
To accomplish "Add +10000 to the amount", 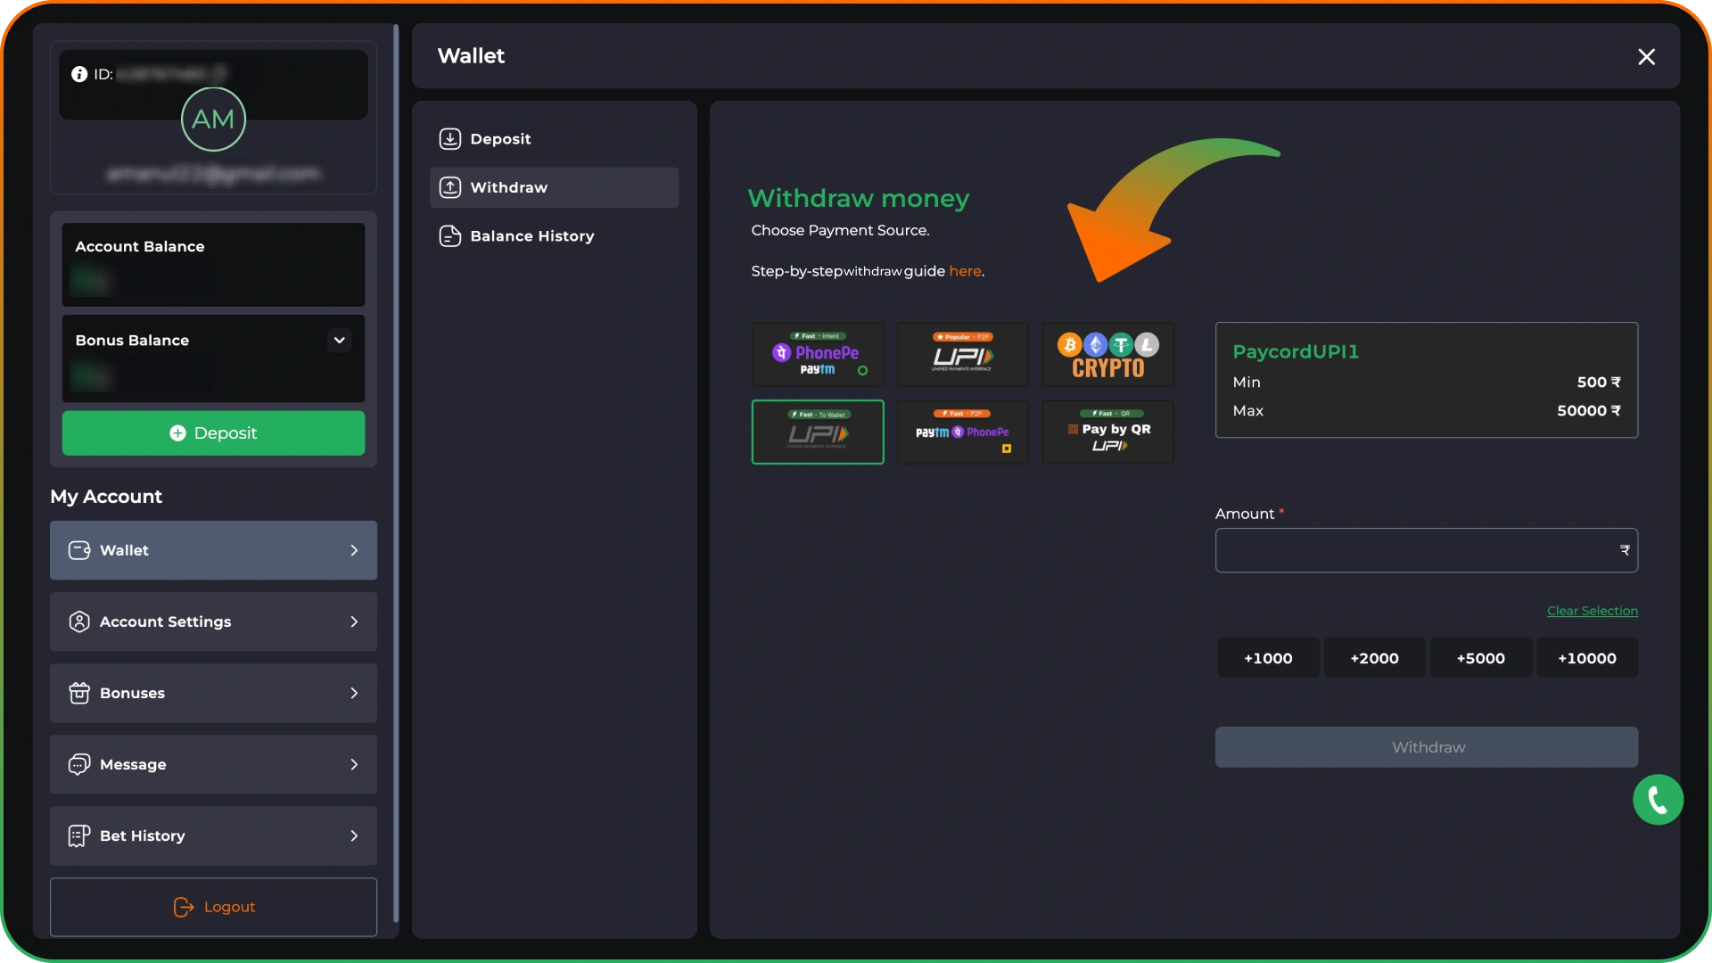I will [1587, 658].
